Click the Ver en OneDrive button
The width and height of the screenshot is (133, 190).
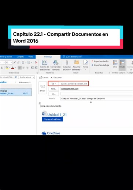[x=52, y=119]
